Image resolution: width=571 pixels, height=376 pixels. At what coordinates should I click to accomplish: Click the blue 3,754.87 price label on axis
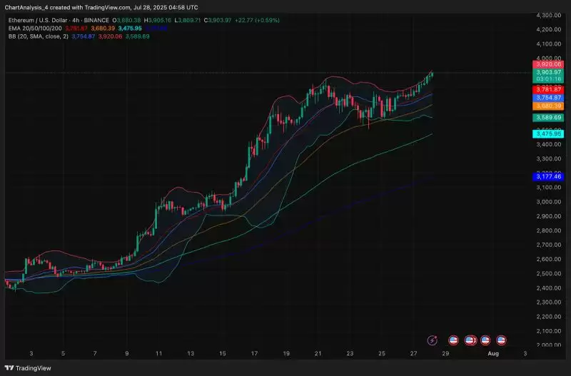pos(549,97)
